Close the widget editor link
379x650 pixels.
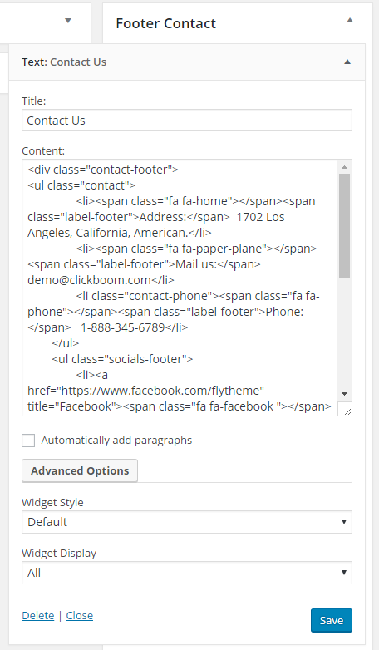coord(80,616)
